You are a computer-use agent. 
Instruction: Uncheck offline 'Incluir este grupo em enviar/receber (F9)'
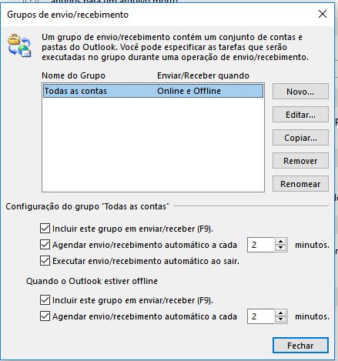[x=45, y=300]
